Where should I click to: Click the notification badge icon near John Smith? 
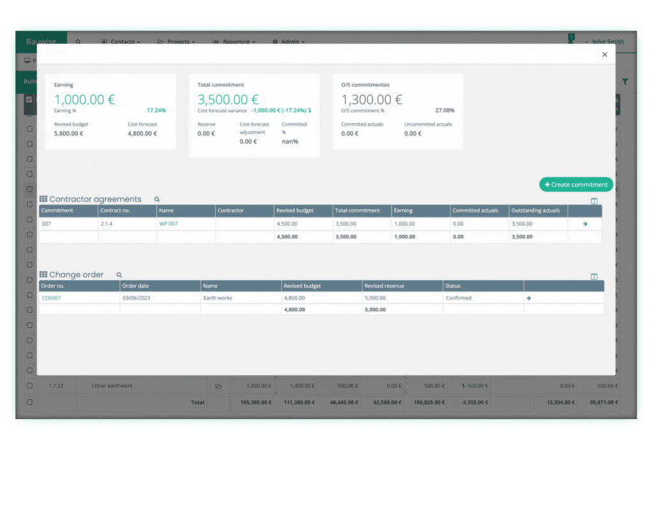(x=571, y=38)
